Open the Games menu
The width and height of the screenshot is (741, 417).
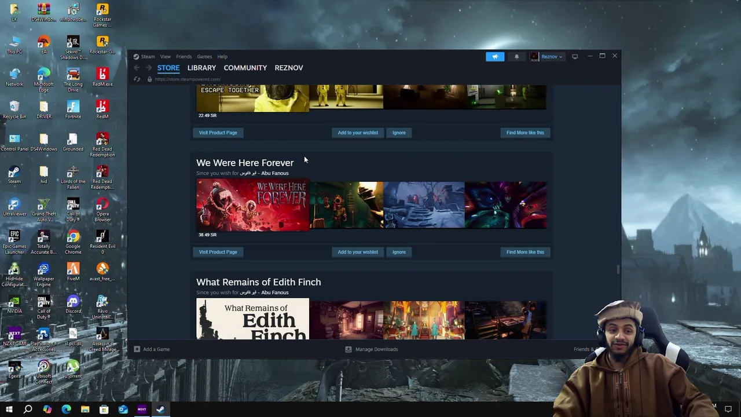204,57
